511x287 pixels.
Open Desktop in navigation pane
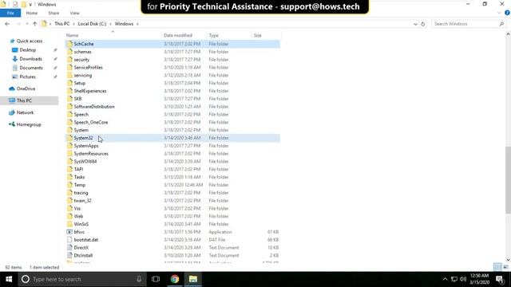coord(28,50)
